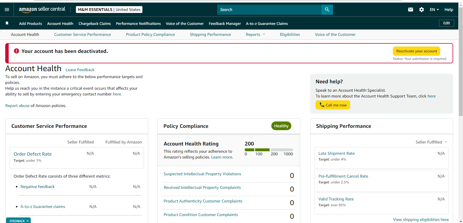463x223 pixels.
Task: Click the Healthy status badge
Action: (x=281, y=126)
